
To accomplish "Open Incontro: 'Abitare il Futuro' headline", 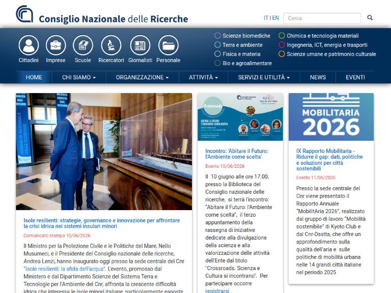I will pyautogui.click(x=237, y=154).
